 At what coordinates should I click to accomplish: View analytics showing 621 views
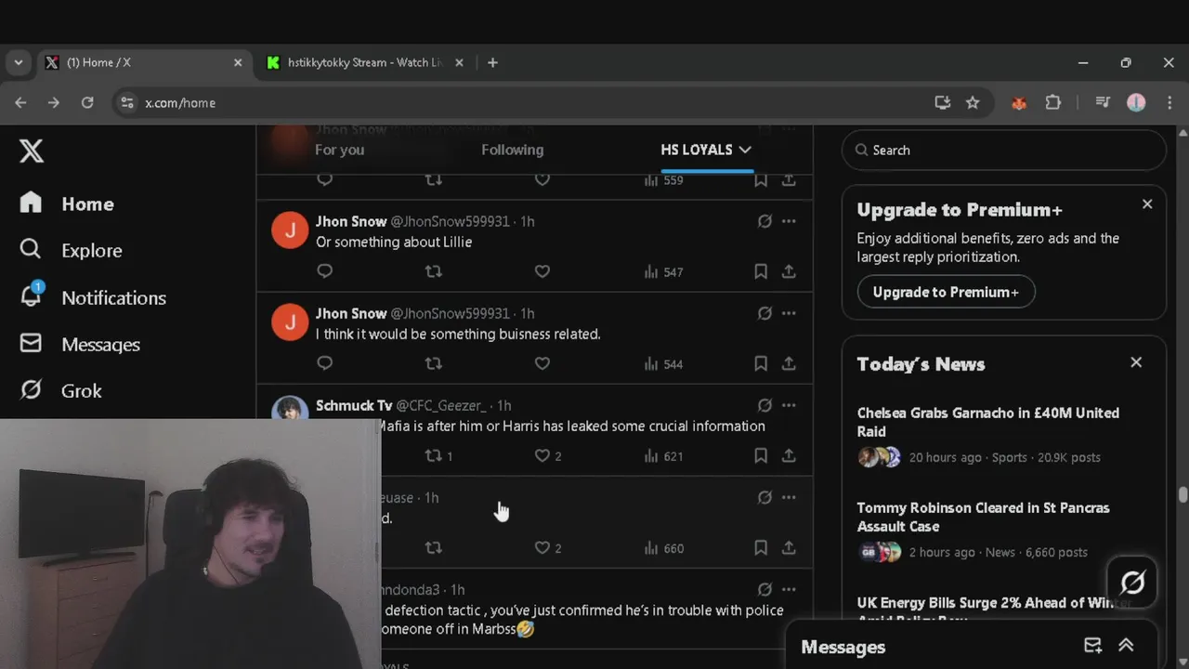[x=663, y=455]
